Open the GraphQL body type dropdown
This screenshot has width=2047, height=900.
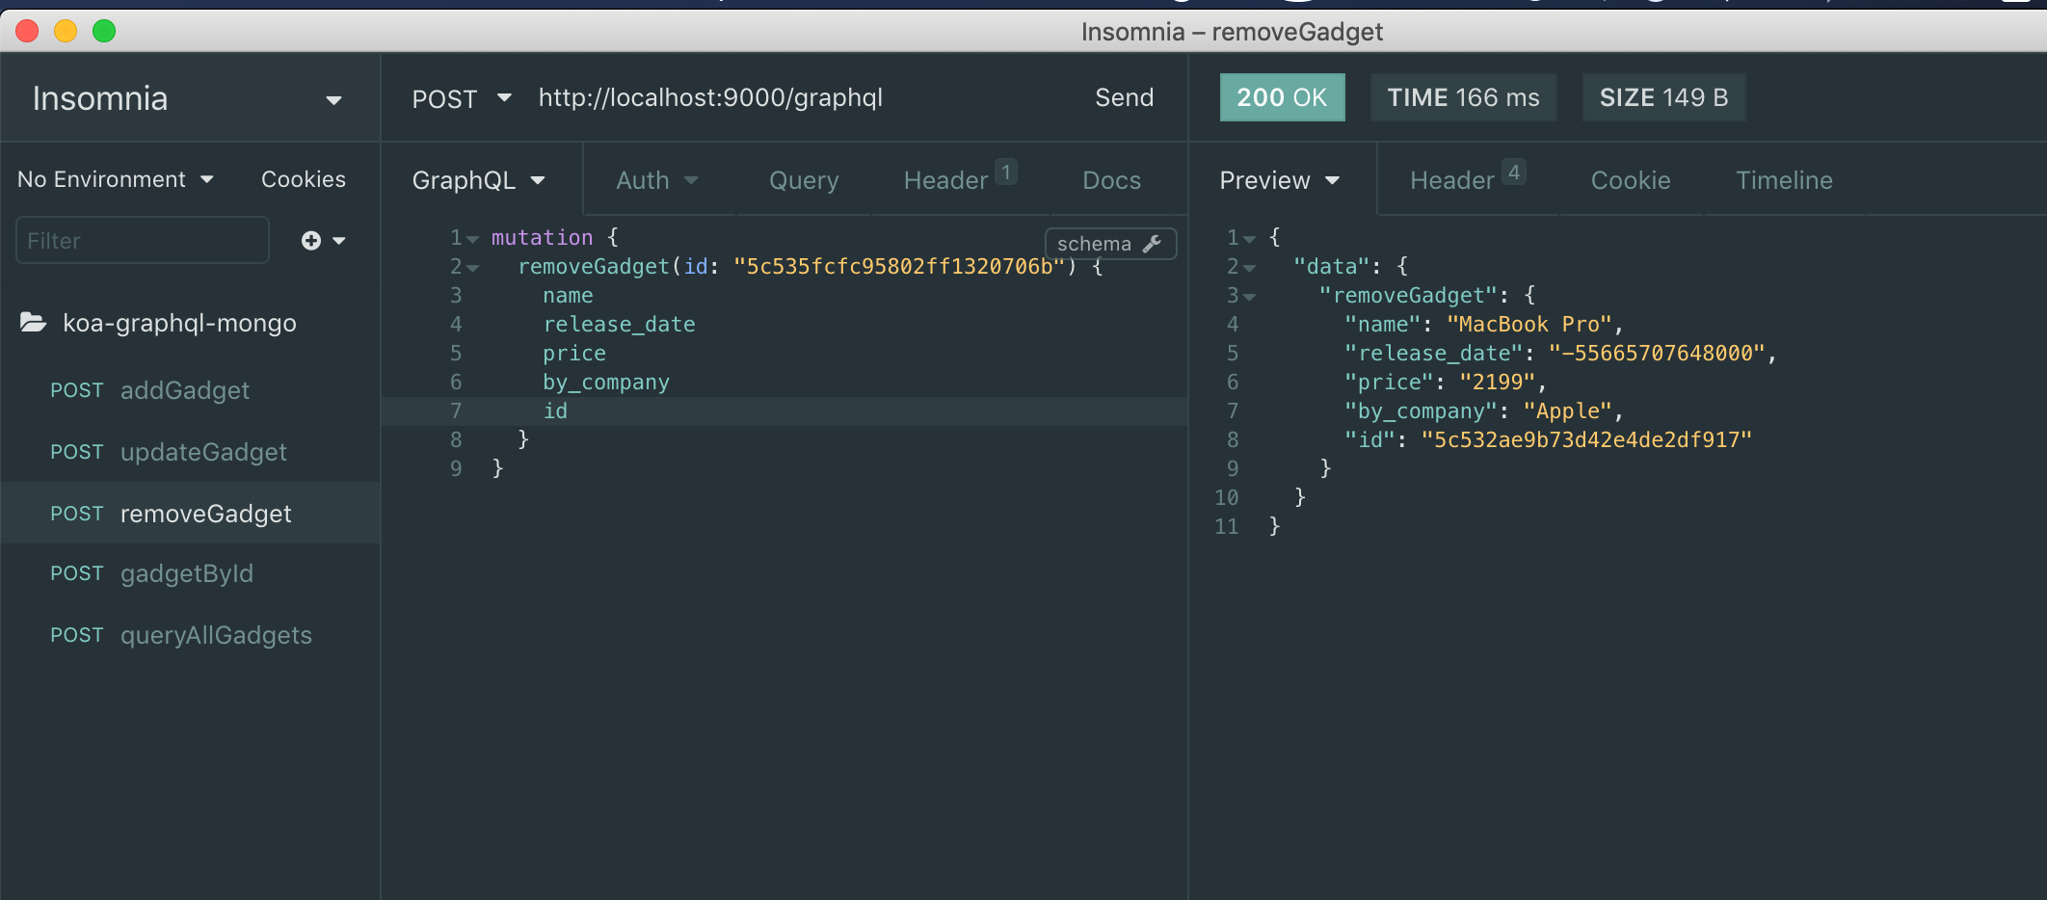(479, 180)
